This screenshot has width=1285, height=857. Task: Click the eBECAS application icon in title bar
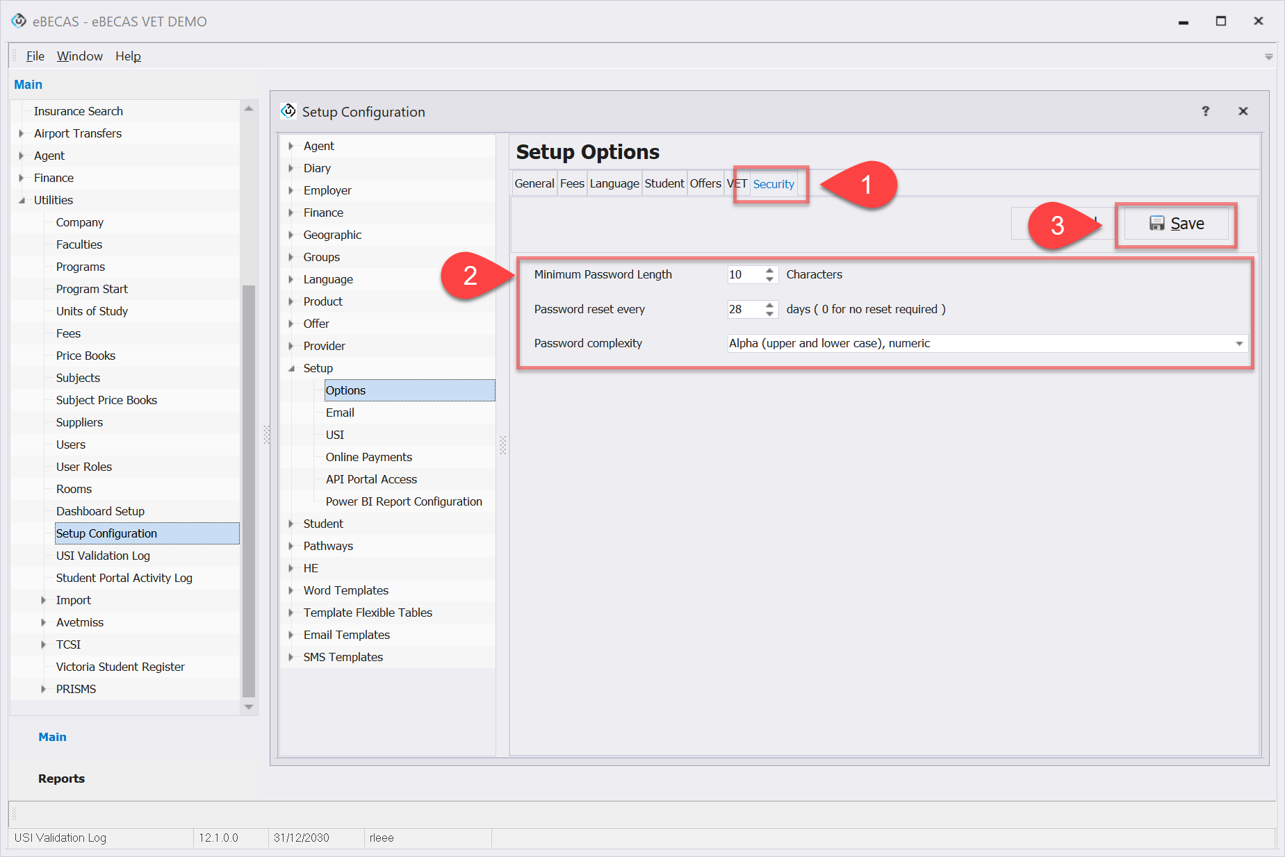point(19,21)
